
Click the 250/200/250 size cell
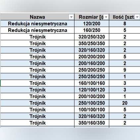[92, 70]
